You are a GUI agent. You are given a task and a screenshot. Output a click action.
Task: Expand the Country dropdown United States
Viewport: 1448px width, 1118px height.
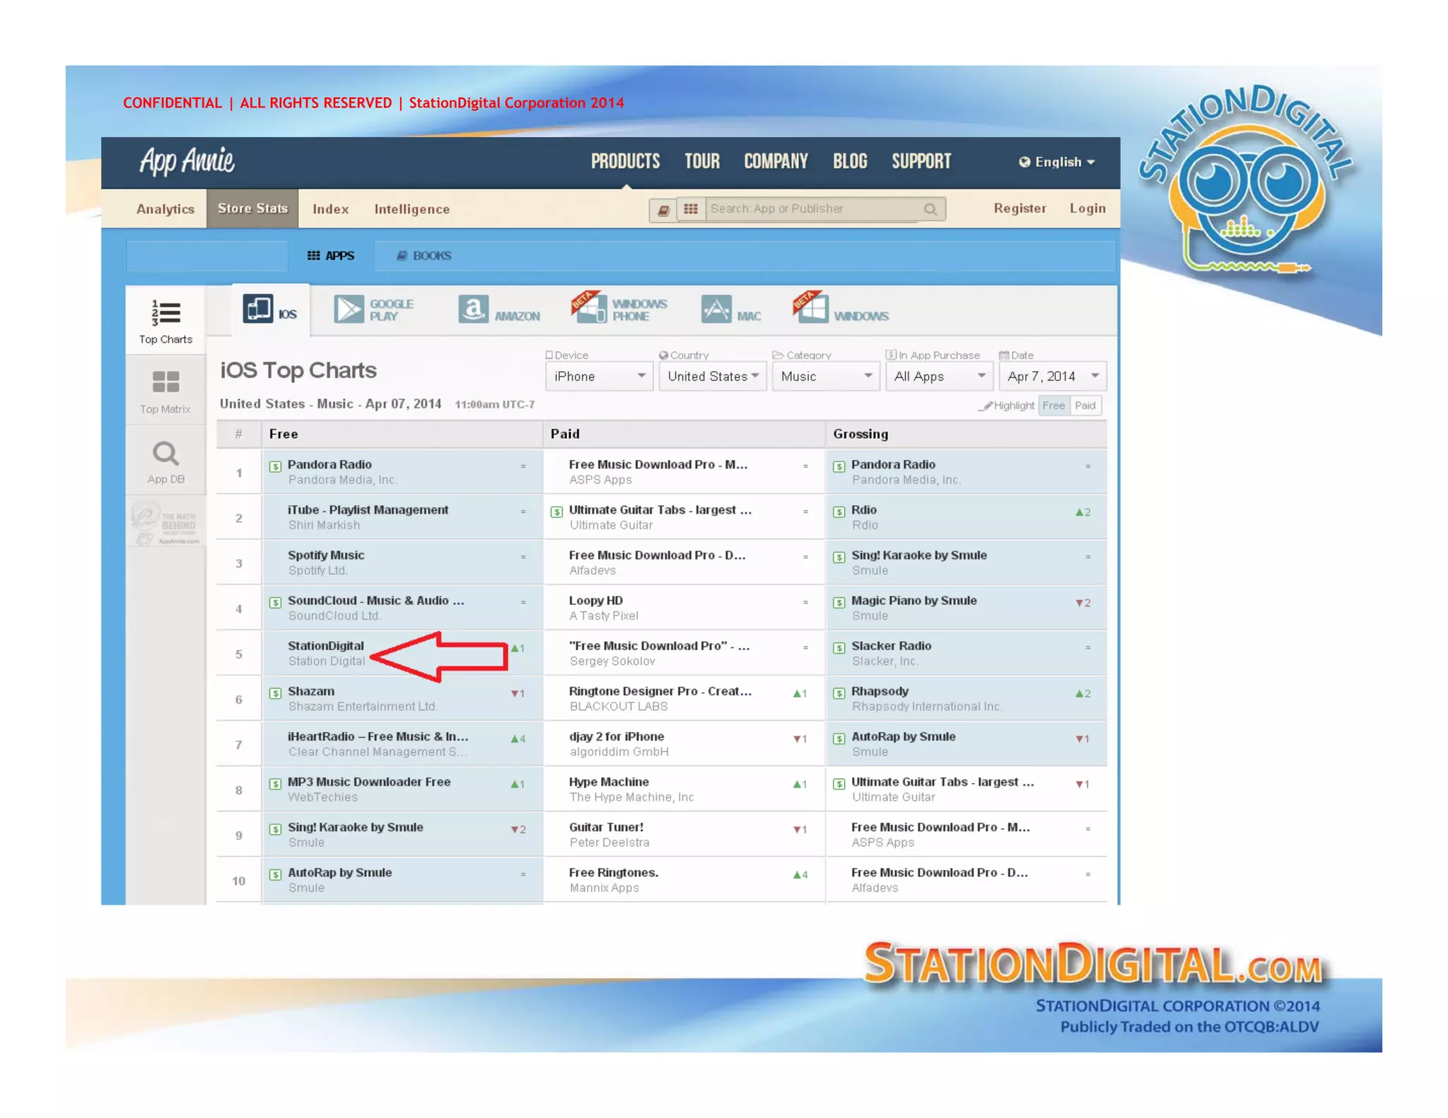tap(712, 377)
